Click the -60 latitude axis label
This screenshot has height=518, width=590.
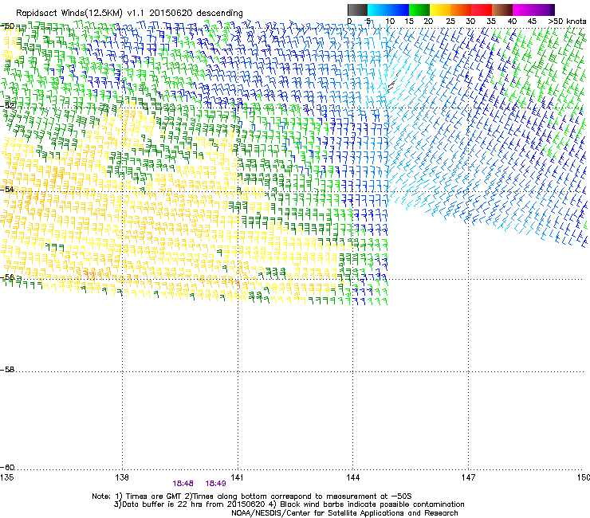(x=7, y=467)
